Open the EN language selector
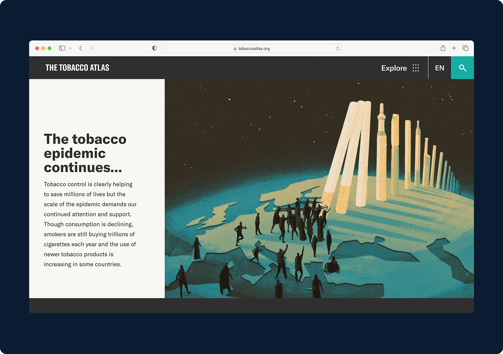Screen dimensions: 503x354 coord(439,68)
